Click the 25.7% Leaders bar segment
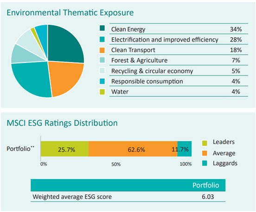The image size is (256, 212). coord(64,149)
